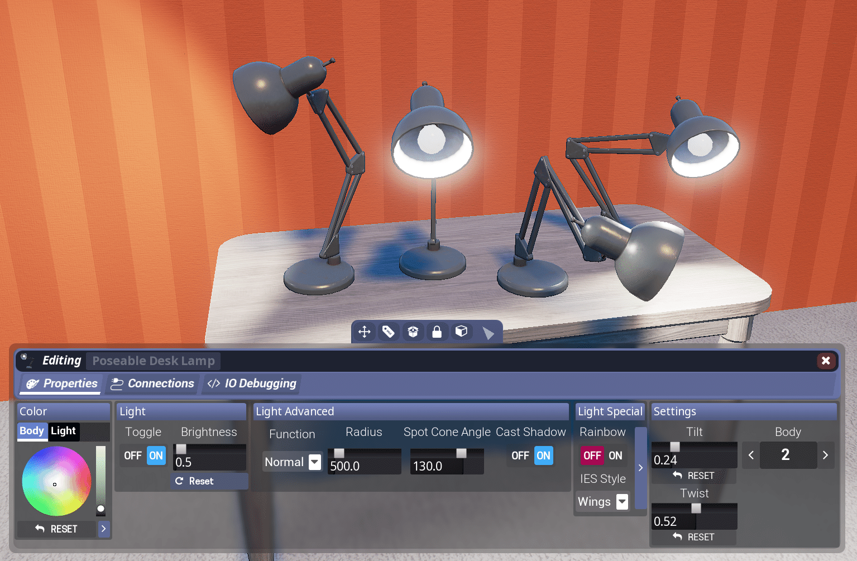Click the cursor pointer icon in toolbar
857x561 pixels.
tap(488, 333)
